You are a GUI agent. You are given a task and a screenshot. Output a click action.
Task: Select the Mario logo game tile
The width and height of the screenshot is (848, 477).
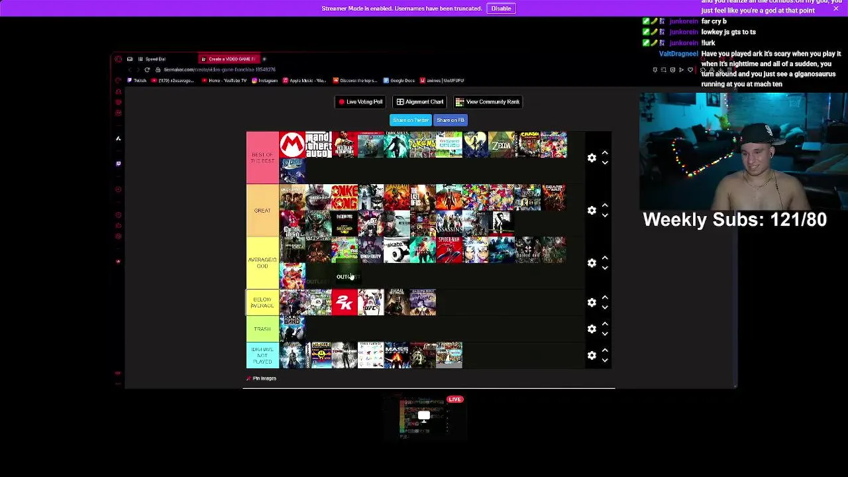coord(292,145)
